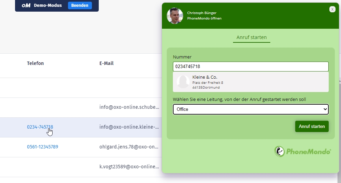Screen dimensions: 341x183
Task: Click the PhoneMondo öffnen link
Action: click(204, 18)
